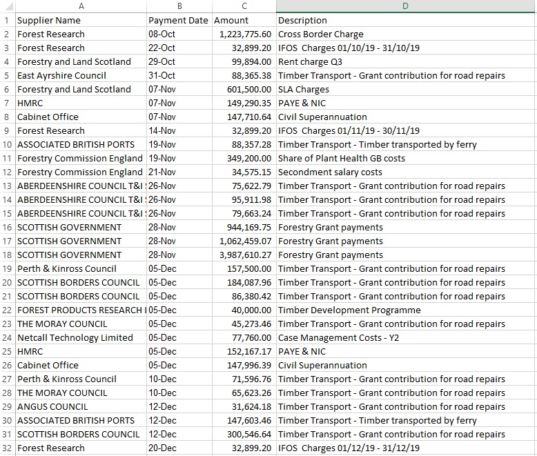Select the column D header
This screenshot has height=456, width=537.
(406, 6)
